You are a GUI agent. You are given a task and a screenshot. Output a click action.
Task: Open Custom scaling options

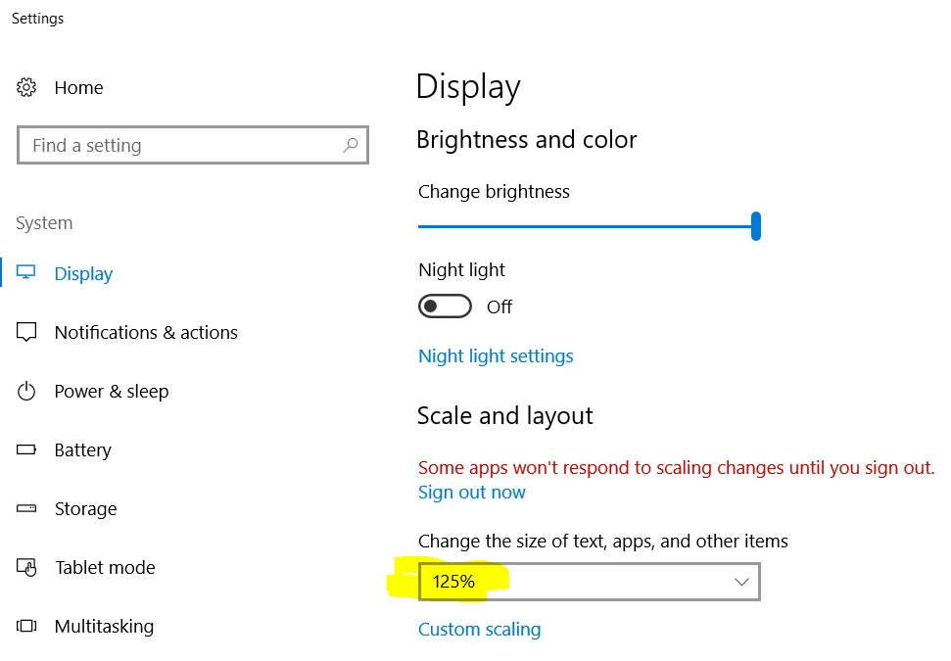(479, 629)
